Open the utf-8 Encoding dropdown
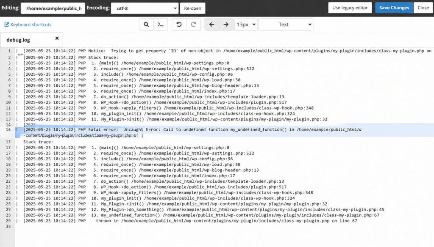 click(x=145, y=8)
